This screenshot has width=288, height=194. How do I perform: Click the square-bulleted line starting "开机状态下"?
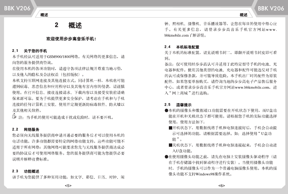click(x=223, y=128)
